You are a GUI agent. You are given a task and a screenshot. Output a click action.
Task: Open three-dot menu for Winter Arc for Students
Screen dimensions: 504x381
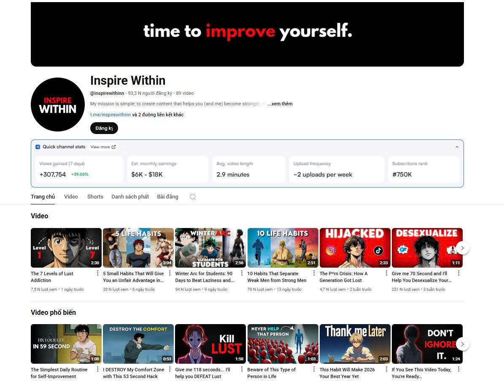242,274
